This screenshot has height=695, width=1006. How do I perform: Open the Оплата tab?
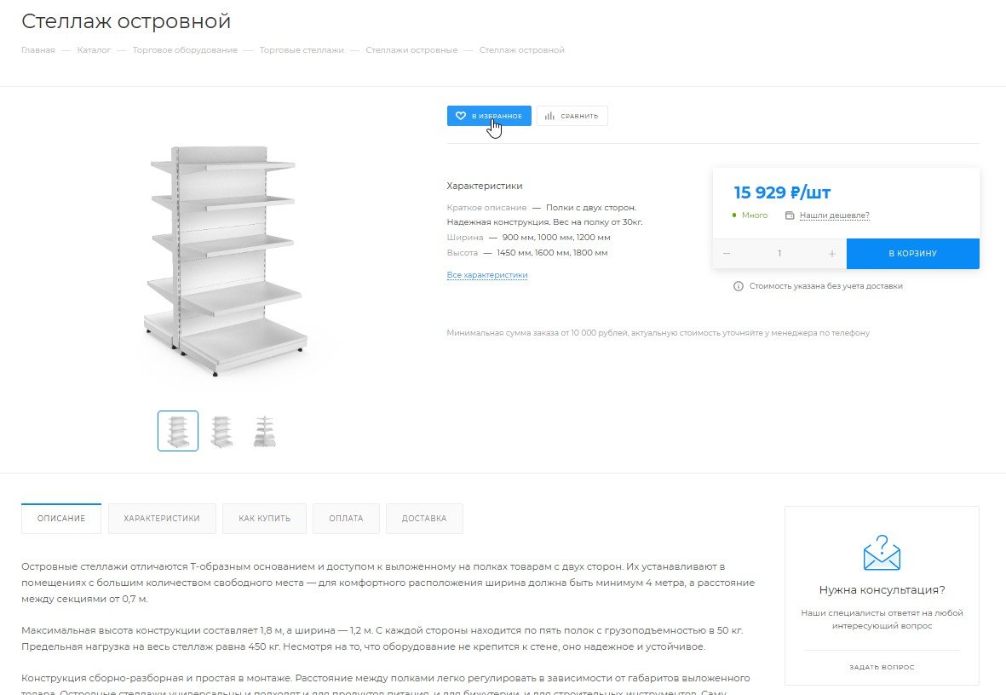click(x=346, y=519)
